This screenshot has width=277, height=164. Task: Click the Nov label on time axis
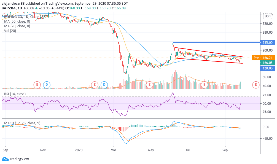click(x=43, y=150)
